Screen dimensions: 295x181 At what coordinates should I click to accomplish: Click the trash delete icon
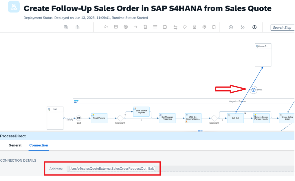pyautogui.click(x=145, y=27)
